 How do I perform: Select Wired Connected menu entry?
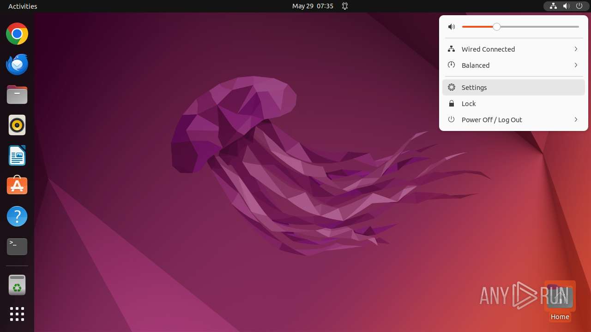(513, 49)
